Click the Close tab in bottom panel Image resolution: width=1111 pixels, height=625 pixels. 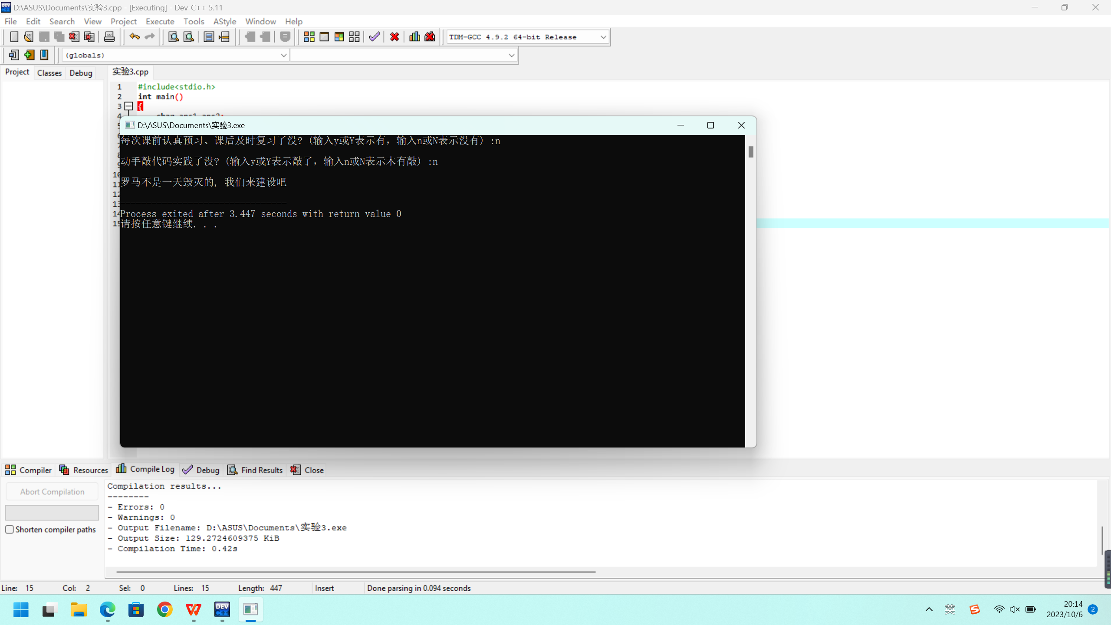tap(308, 470)
